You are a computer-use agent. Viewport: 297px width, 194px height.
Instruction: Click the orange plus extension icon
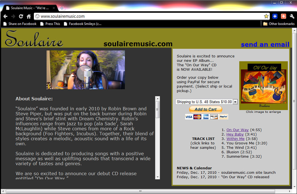tap(283, 16)
